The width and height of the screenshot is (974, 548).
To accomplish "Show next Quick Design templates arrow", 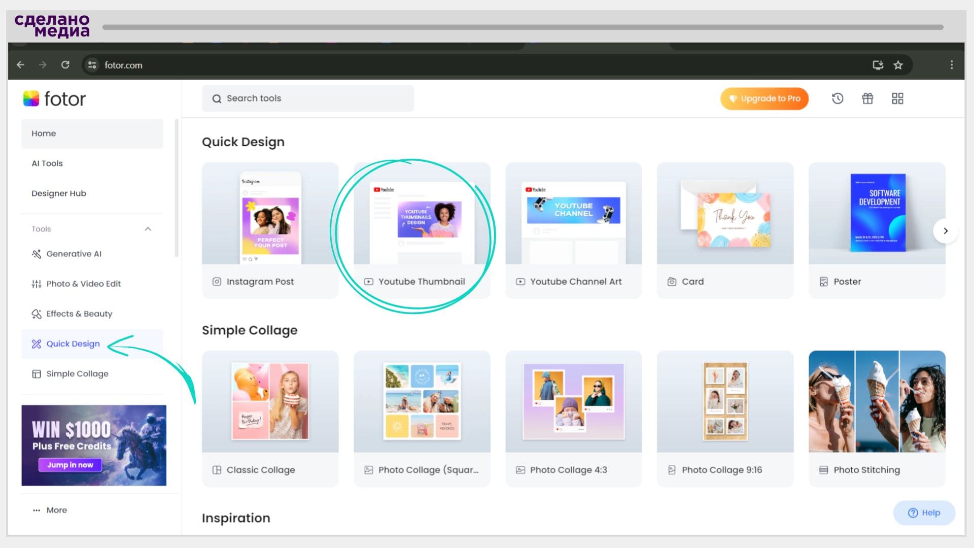I will click(x=946, y=230).
